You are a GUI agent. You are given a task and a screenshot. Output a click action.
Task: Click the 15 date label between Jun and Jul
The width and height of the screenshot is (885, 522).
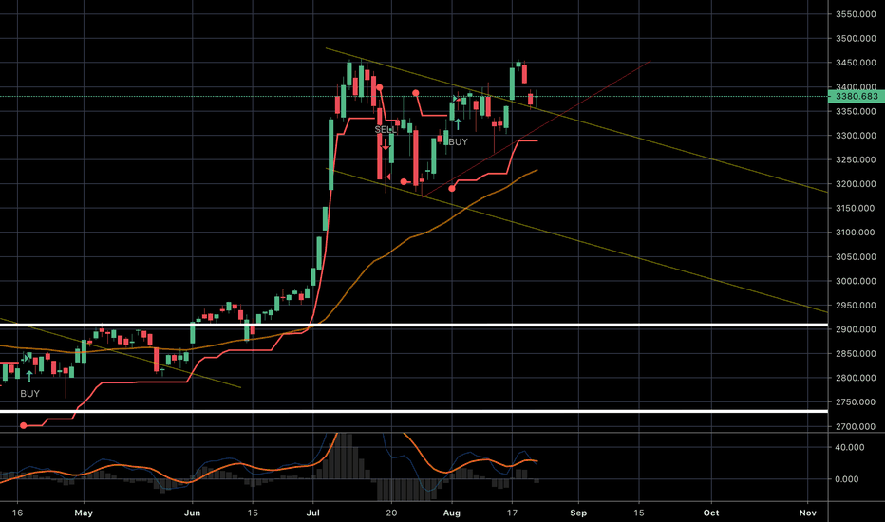[x=253, y=513]
